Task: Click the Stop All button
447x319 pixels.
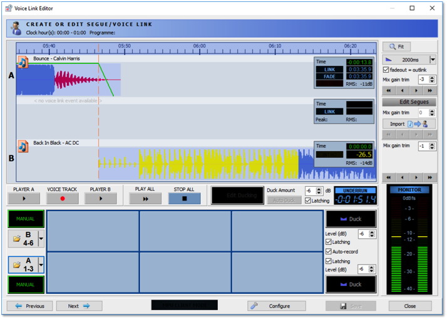Action: coord(185,199)
